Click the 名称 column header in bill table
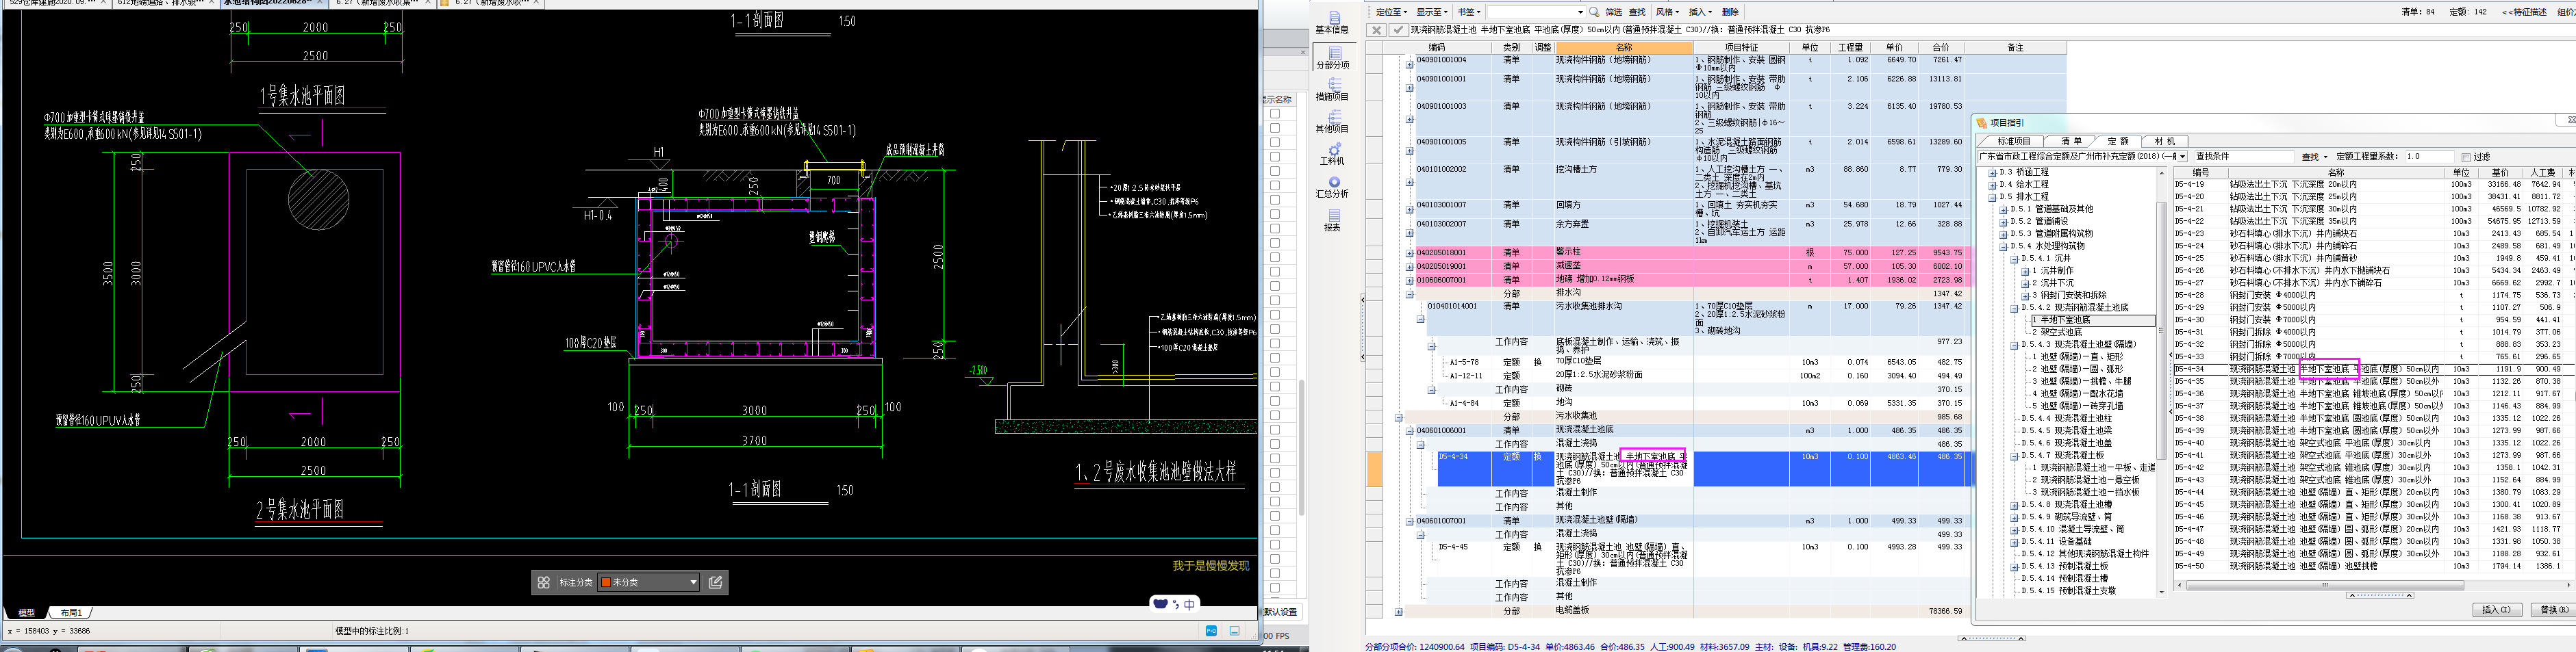The image size is (2576, 652). pyautogui.click(x=1624, y=47)
